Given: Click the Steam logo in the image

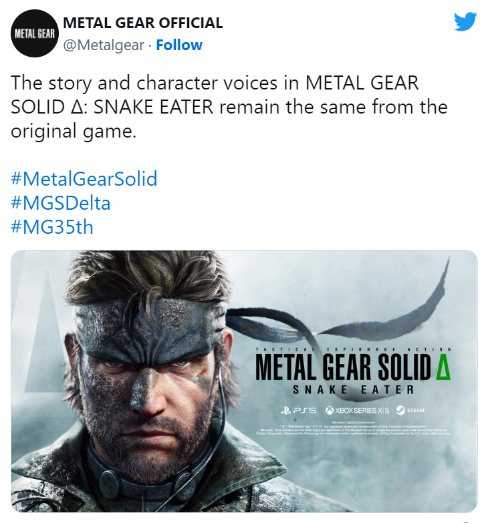Looking at the screenshot, I should [411, 409].
